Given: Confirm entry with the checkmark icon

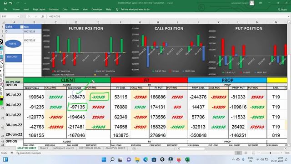Looking at the screenshot, I should click(36, 16).
